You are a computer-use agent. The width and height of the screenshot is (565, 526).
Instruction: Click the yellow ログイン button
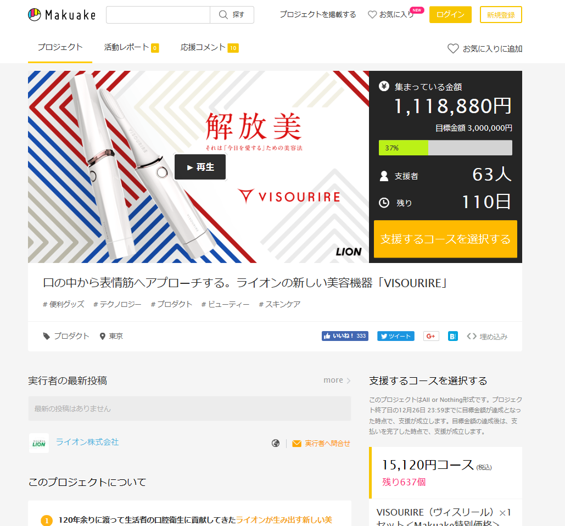tap(450, 14)
